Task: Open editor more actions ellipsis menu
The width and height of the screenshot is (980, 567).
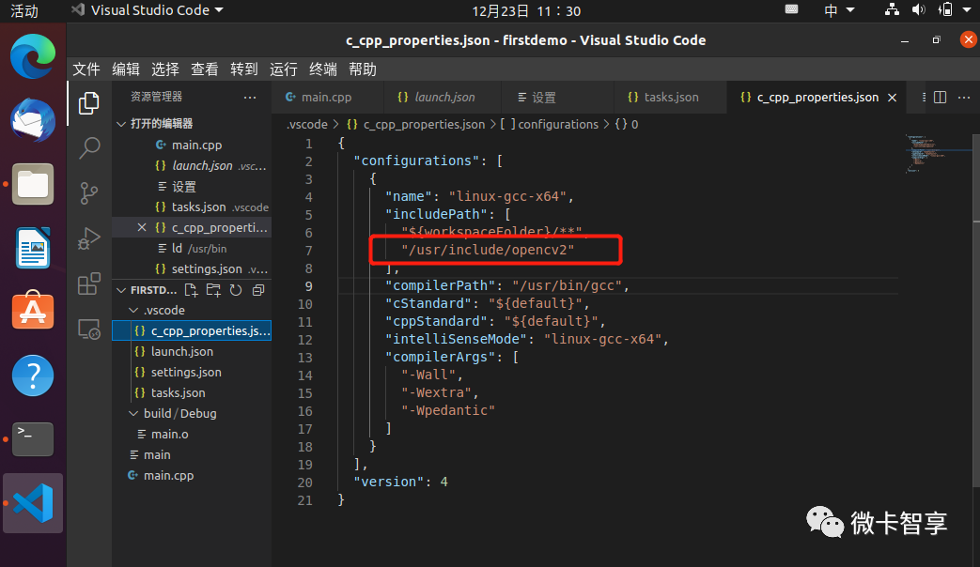Action: click(964, 98)
